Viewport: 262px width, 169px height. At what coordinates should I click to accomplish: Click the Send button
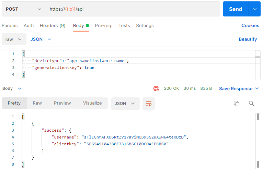(x=236, y=9)
